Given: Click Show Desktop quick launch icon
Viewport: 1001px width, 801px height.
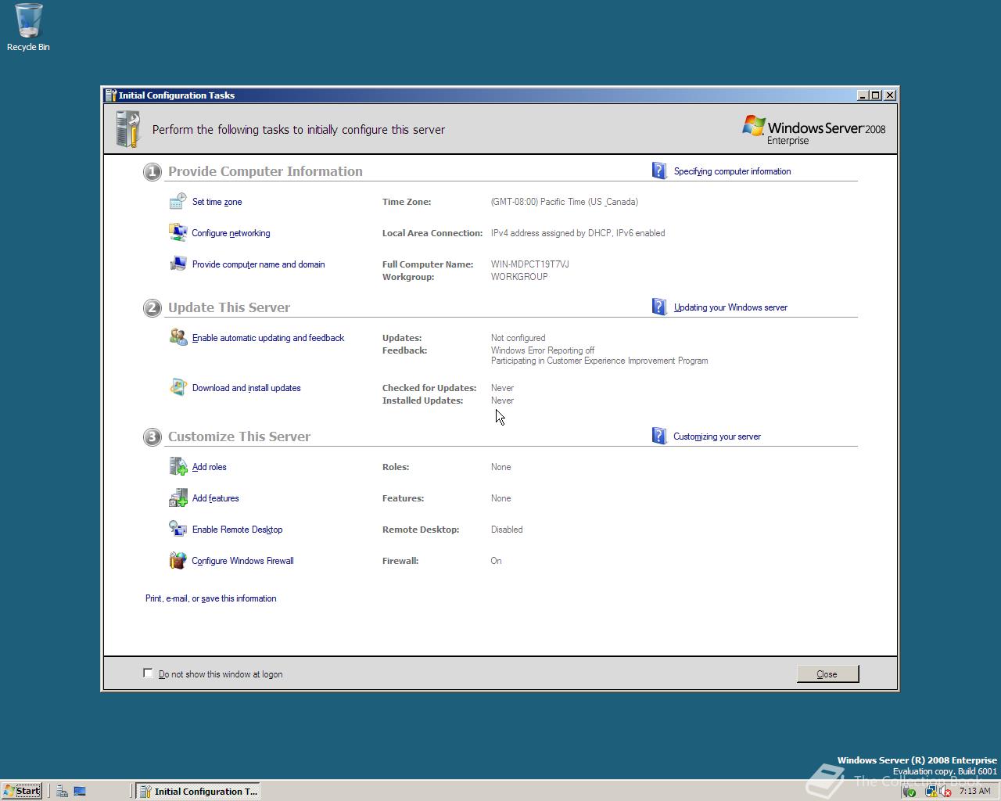Looking at the screenshot, I should point(80,791).
